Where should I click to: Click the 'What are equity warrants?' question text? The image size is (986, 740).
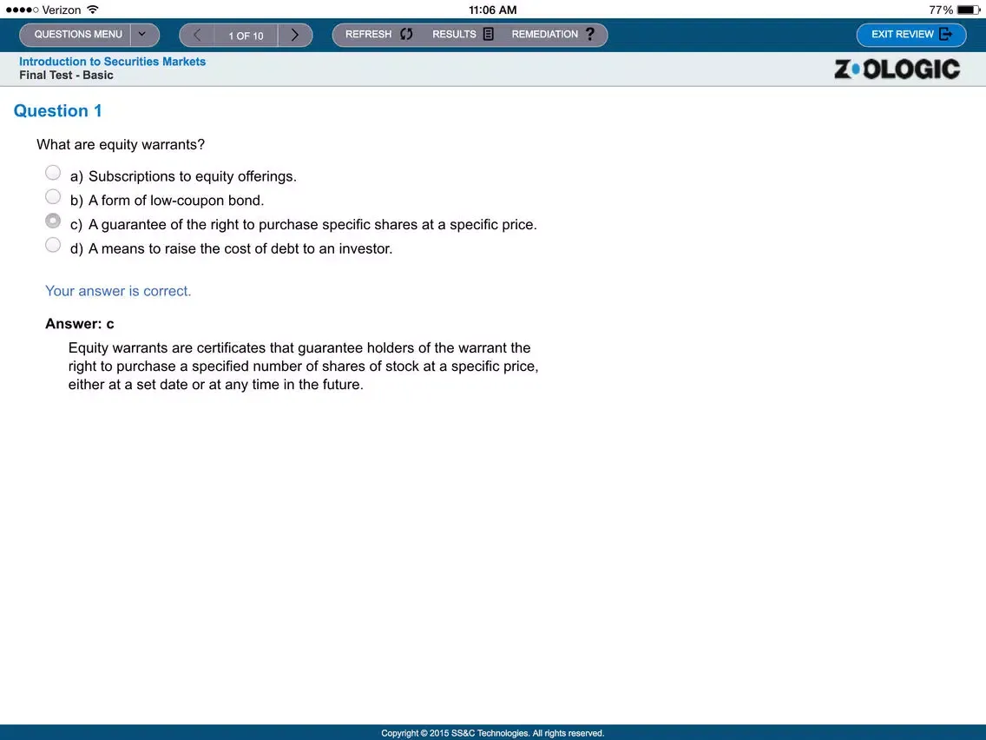click(121, 145)
